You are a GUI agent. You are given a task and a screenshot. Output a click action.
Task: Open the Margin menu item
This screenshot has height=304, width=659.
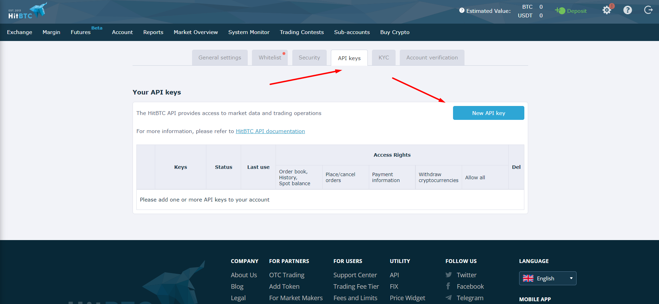tap(51, 32)
